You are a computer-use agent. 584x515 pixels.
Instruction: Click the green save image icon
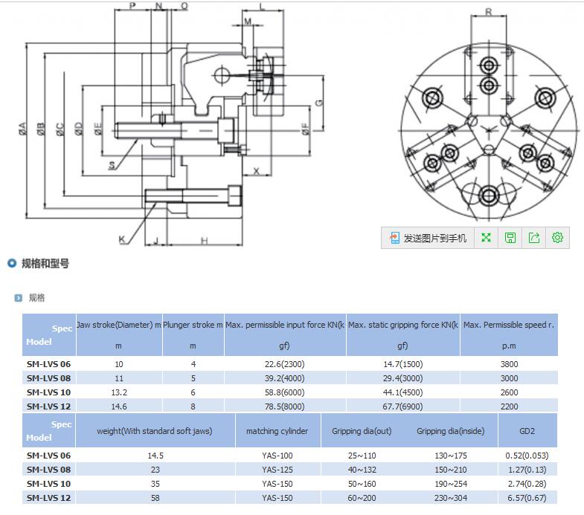tap(510, 237)
